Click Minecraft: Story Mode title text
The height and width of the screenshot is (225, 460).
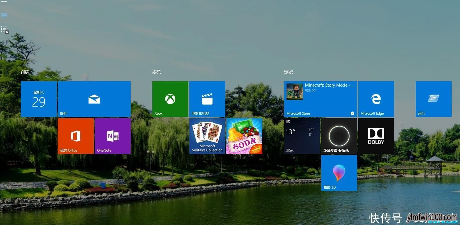tap(329, 85)
